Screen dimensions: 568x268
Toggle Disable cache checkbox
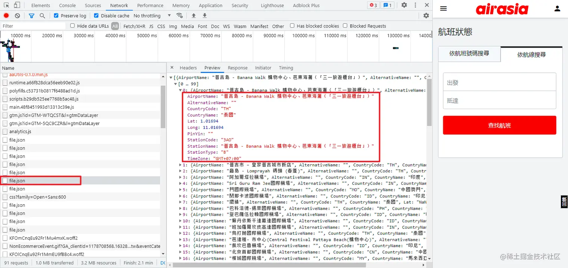(96, 15)
